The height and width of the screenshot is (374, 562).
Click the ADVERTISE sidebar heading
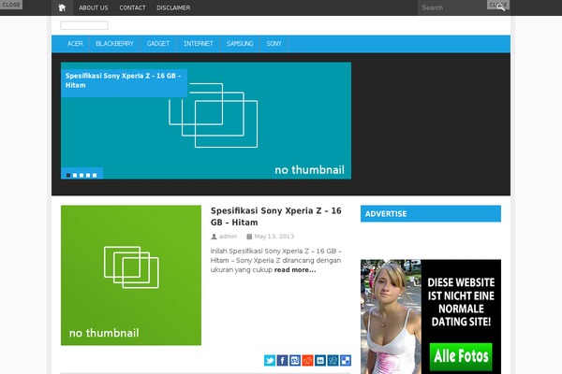point(431,214)
